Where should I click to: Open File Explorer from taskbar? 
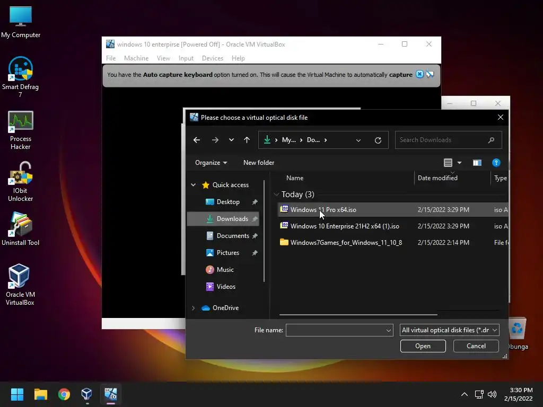[x=40, y=394]
